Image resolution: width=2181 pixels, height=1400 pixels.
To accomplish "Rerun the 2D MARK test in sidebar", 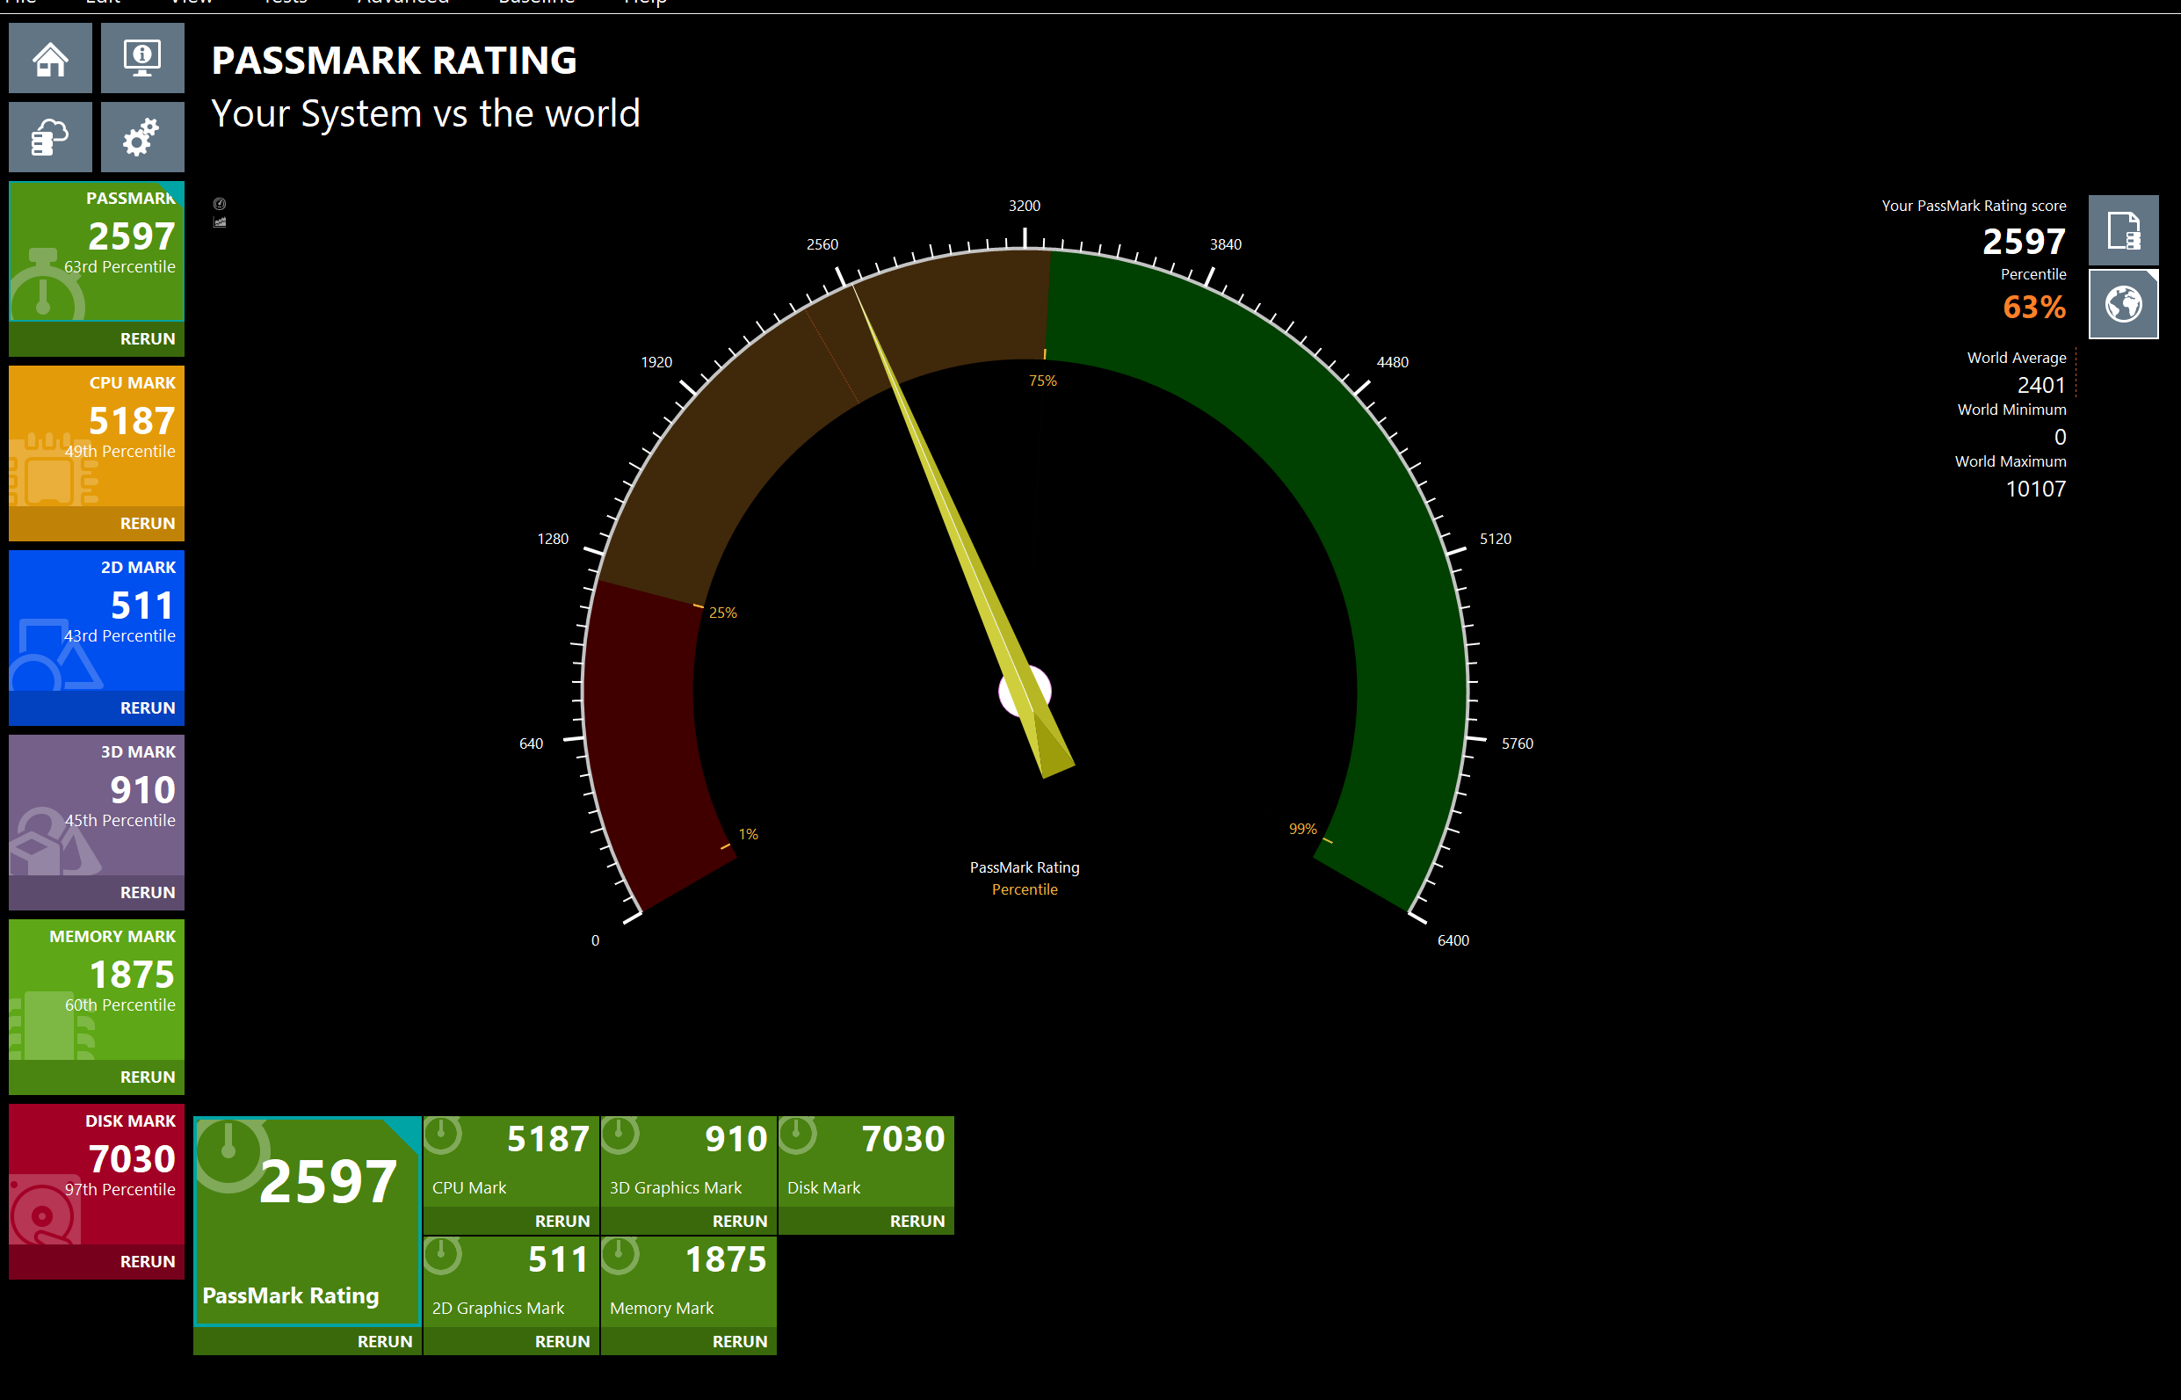I will (x=97, y=708).
